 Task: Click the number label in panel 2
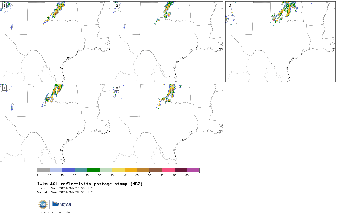[x=117, y=6]
